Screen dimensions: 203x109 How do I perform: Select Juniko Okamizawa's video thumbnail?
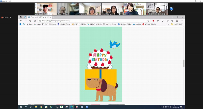pos(112,9)
